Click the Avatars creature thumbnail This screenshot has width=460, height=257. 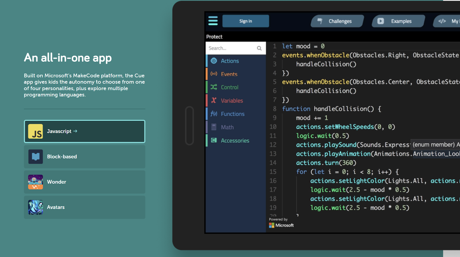point(35,207)
